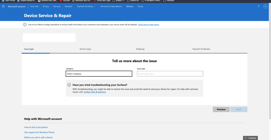Click the Tell us more about the issue heading

[134, 61]
